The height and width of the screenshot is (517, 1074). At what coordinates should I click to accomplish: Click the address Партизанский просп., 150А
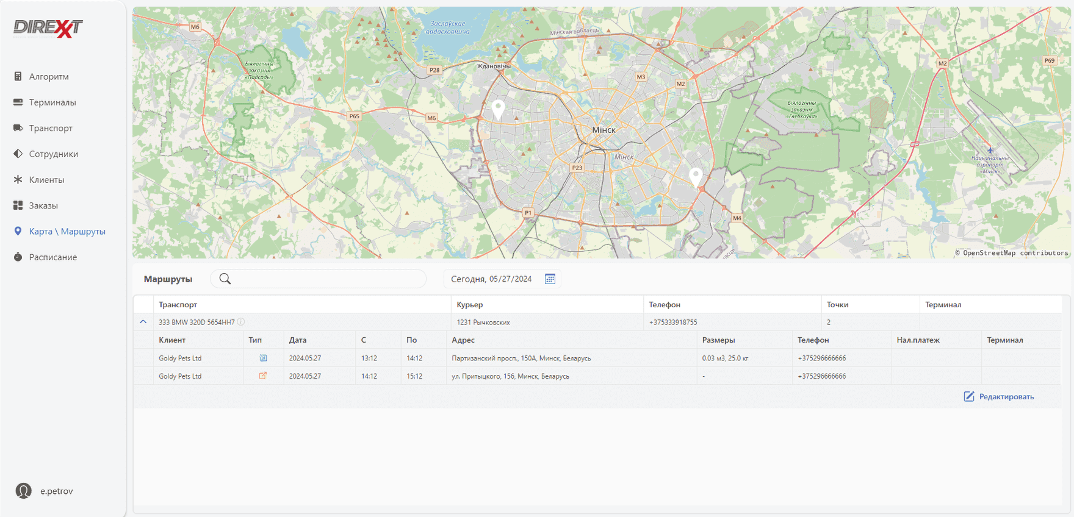click(521, 358)
